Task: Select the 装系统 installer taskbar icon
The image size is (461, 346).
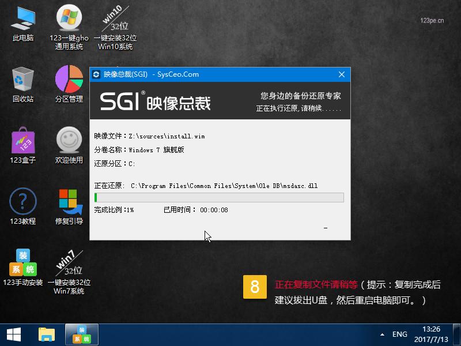Action: coord(81,334)
